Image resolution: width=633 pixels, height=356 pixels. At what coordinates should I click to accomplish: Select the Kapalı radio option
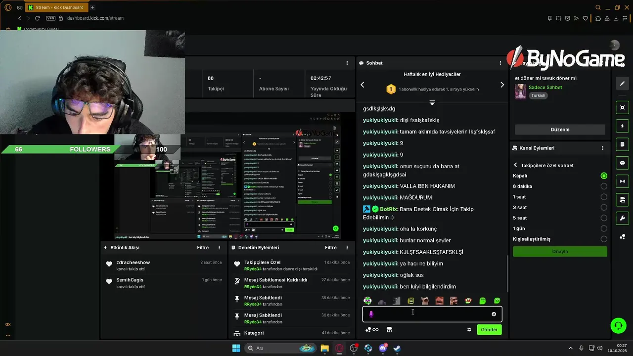(x=604, y=176)
